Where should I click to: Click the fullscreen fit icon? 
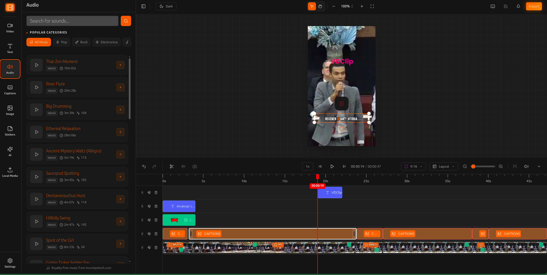372,6
